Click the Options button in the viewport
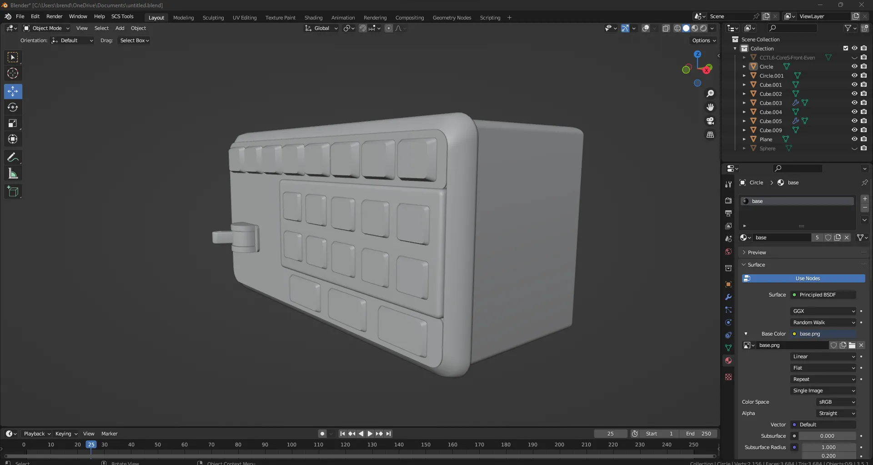 pos(703,40)
